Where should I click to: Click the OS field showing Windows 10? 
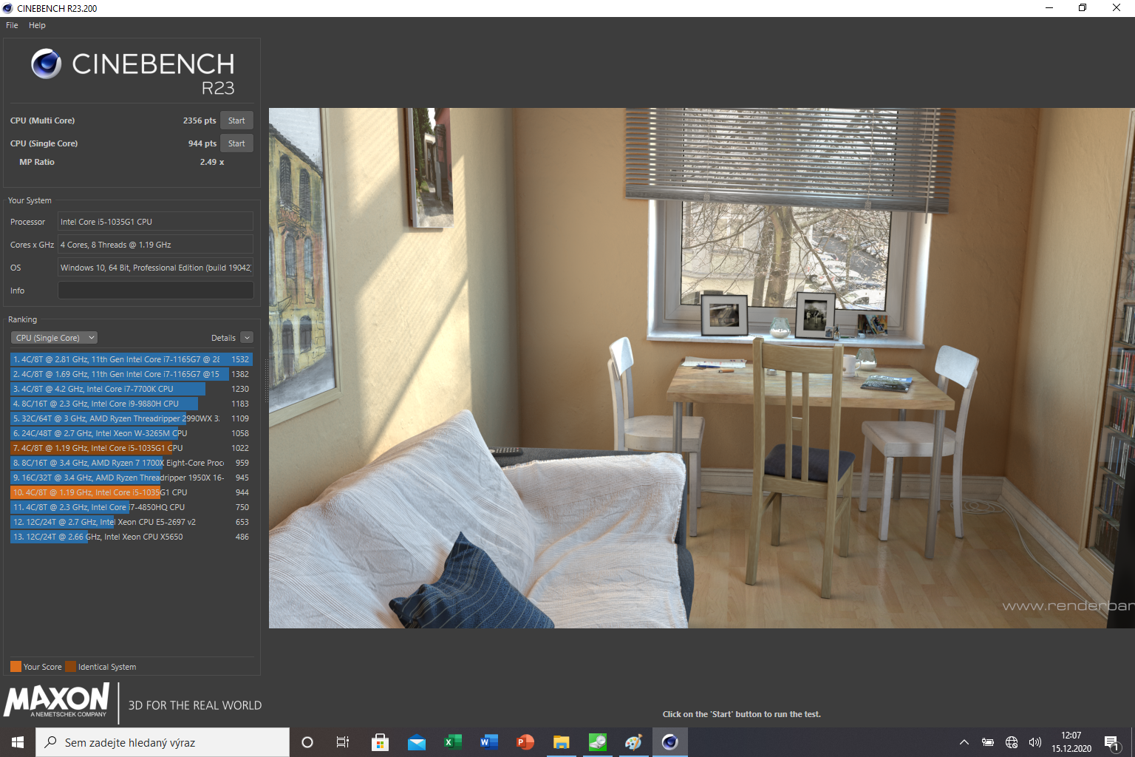pyautogui.click(x=155, y=268)
